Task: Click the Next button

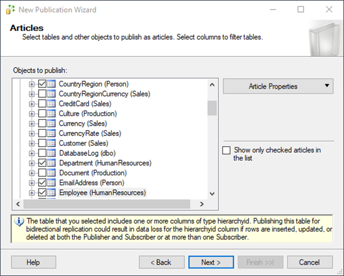Action: tap(211, 262)
